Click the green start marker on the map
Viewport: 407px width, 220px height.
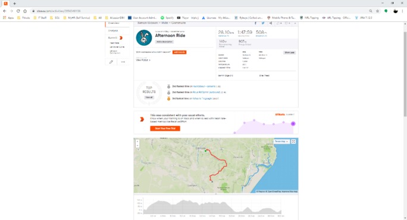coord(205,151)
